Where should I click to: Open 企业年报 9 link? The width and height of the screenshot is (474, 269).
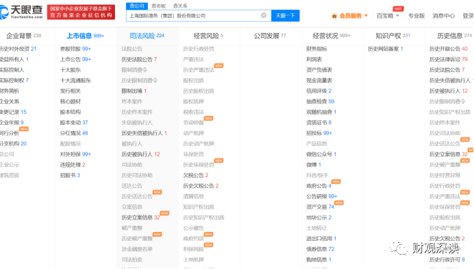tap(12, 123)
